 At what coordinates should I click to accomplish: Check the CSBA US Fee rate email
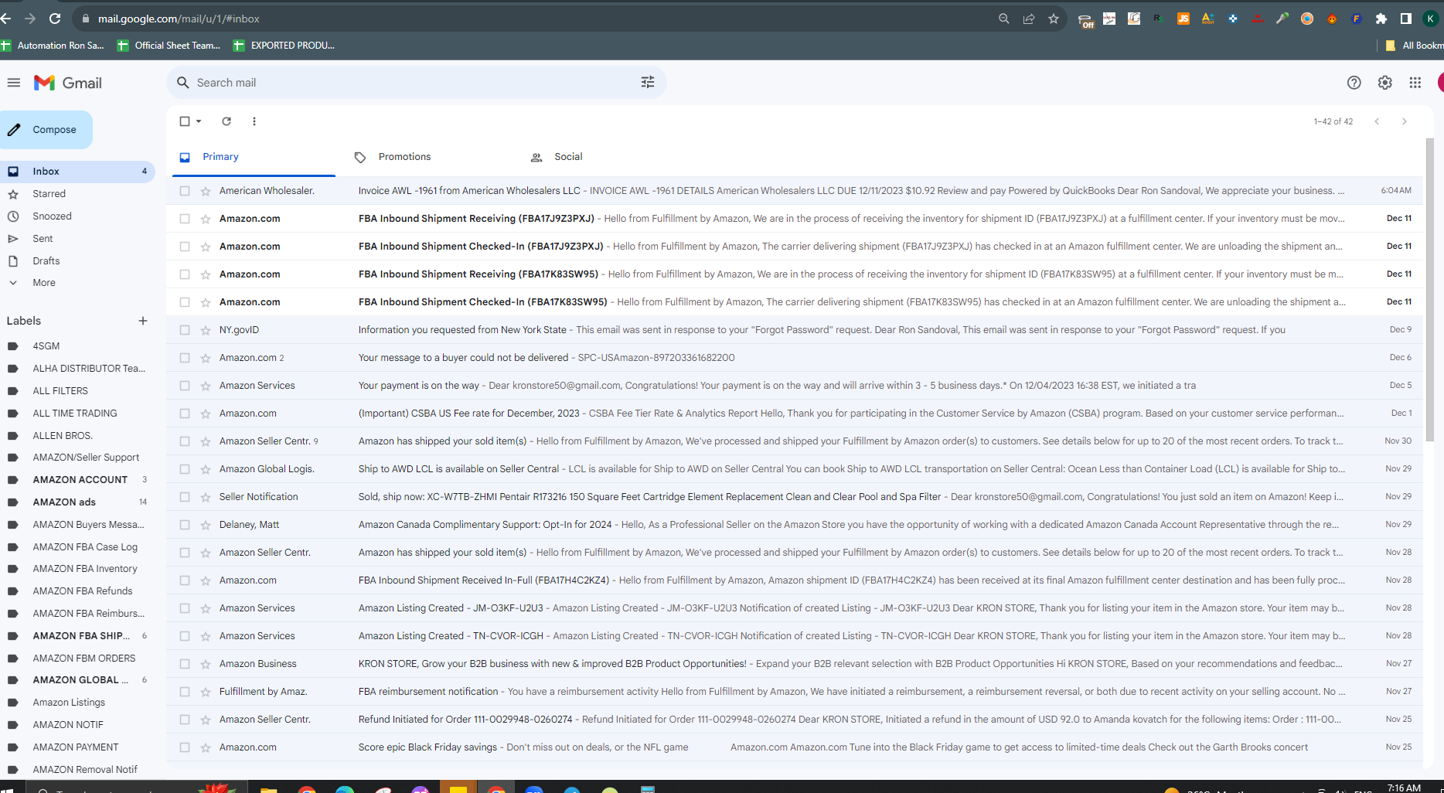[185, 414]
